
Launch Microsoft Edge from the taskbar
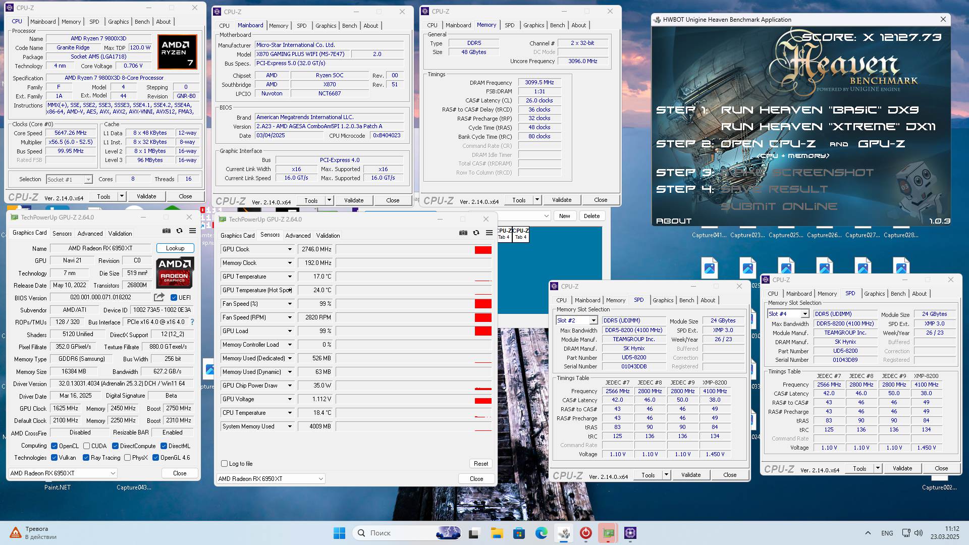tap(541, 533)
